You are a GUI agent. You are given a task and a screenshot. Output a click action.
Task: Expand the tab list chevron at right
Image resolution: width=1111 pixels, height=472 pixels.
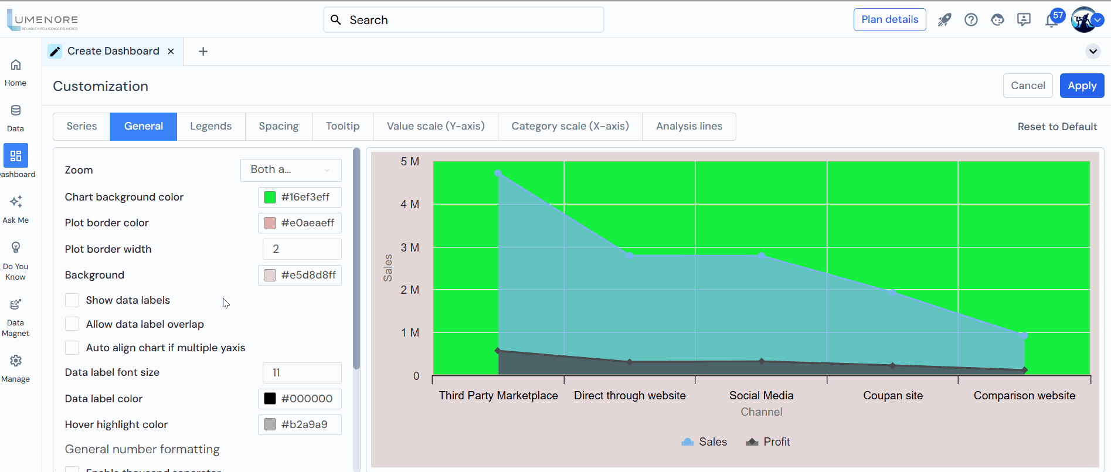[1093, 52]
